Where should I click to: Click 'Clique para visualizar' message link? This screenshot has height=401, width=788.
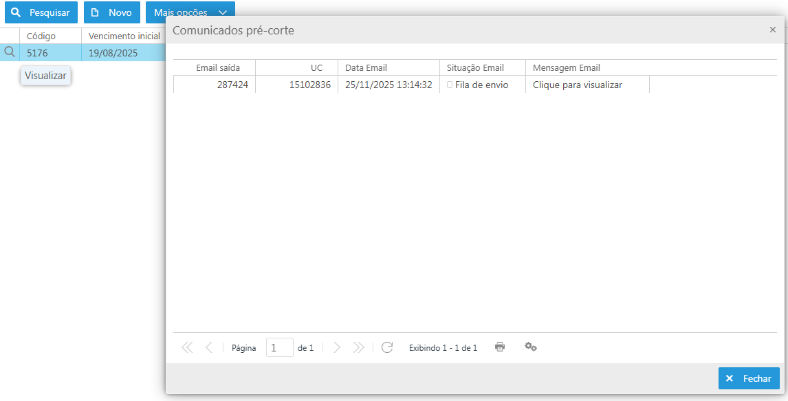pyautogui.click(x=577, y=85)
